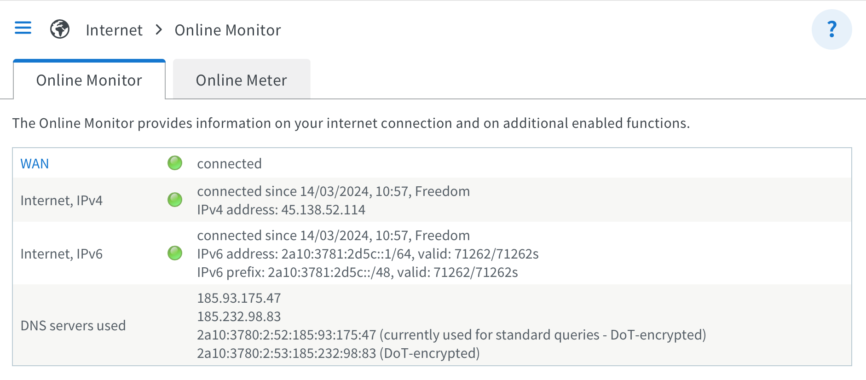Open the WAN link
The width and height of the screenshot is (866, 380).
pos(35,164)
